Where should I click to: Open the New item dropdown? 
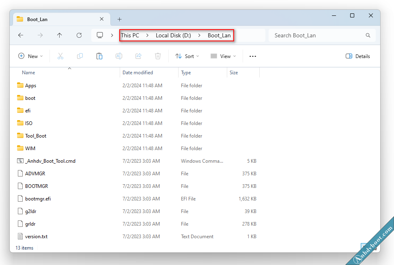31,56
